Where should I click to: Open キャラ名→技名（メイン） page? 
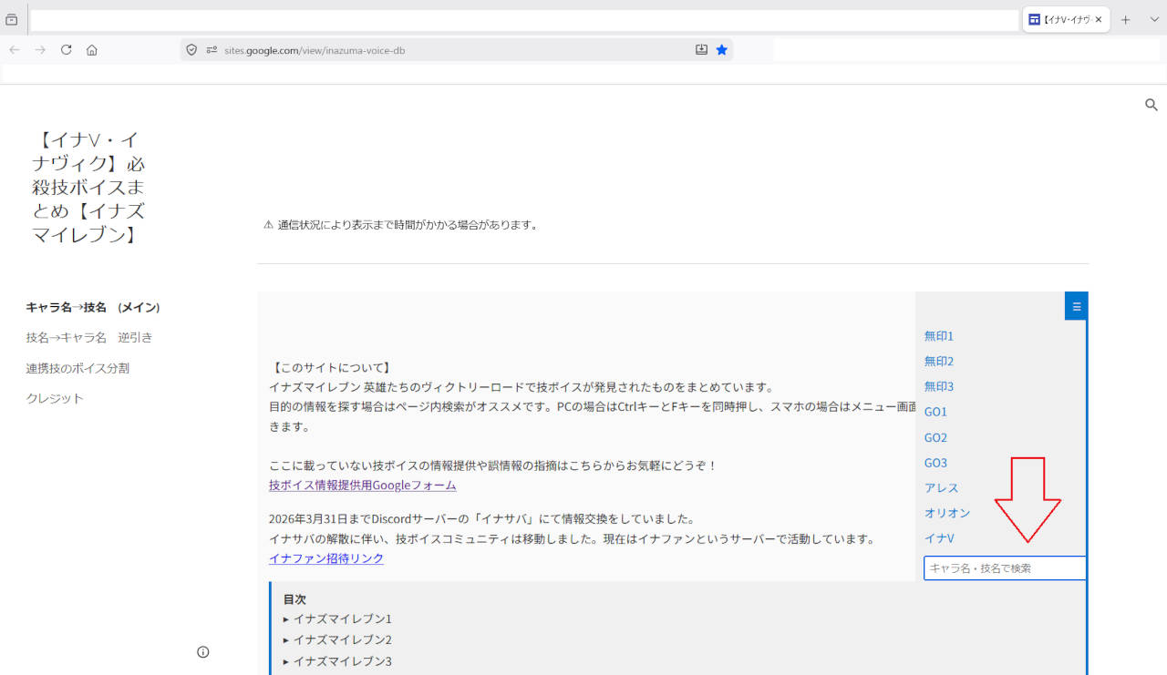coord(93,307)
